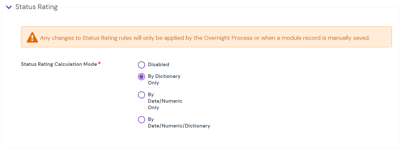Choose the By Date/Numeric Only radio button
The height and width of the screenshot is (150, 403).
tap(142, 95)
